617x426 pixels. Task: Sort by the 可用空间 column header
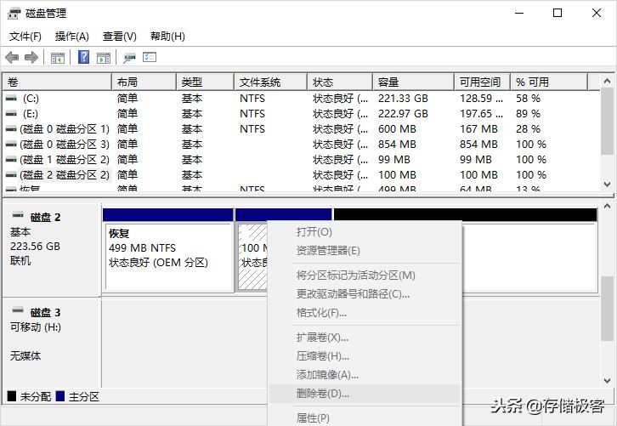pyautogui.click(x=483, y=82)
